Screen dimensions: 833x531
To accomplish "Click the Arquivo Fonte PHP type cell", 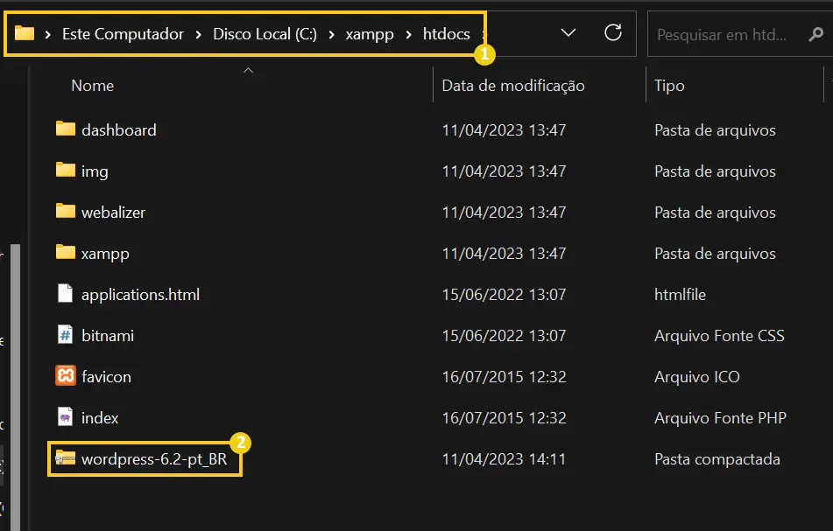I will pyautogui.click(x=720, y=418).
